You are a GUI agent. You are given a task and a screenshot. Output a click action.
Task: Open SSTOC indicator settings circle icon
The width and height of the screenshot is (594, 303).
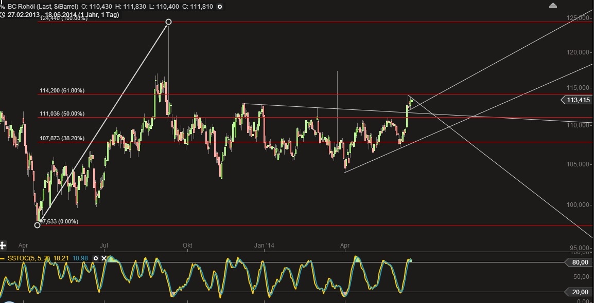pyautogui.click(x=96, y=258)
